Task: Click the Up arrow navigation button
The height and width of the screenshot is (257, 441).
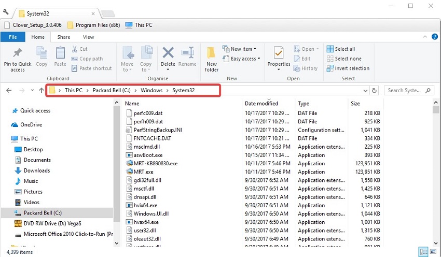Action: point(41,90)
